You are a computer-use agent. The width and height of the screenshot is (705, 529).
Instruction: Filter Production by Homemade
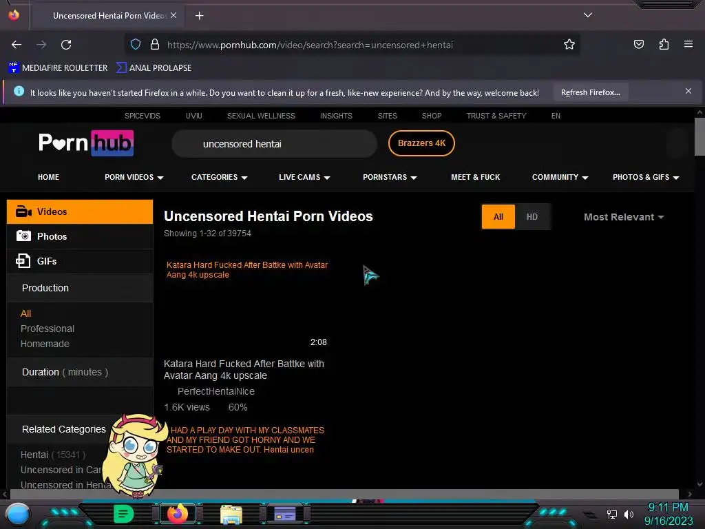click(x=45, y=344)
